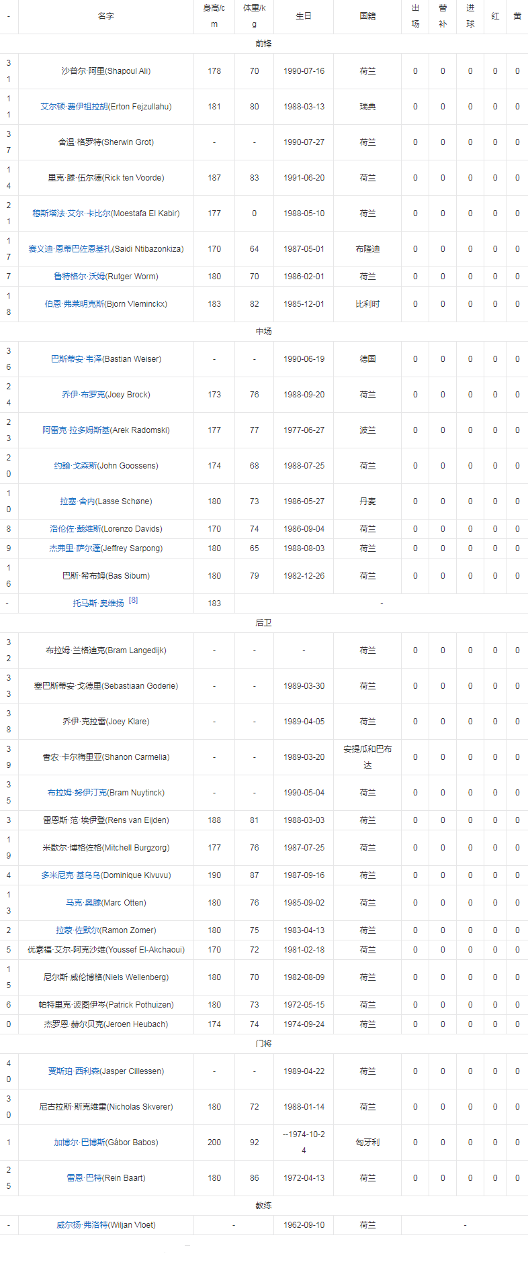
Task: Click the 托马斯·奥维扬 name link
Action: [x=98, y=603]
